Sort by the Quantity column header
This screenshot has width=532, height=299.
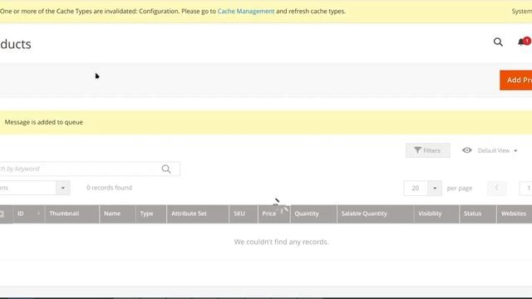313,214
